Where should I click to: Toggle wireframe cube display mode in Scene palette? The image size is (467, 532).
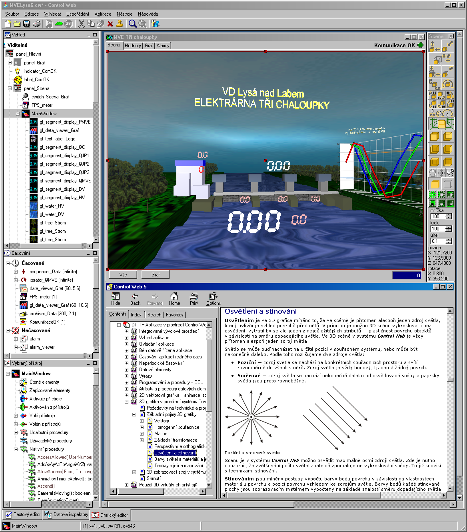point(448,184)
